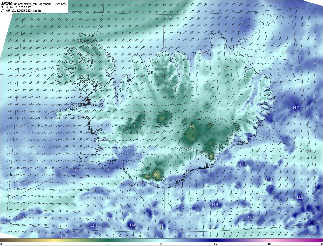
Task: Click the 6.7 value label
Action: (x=247, y=78)
